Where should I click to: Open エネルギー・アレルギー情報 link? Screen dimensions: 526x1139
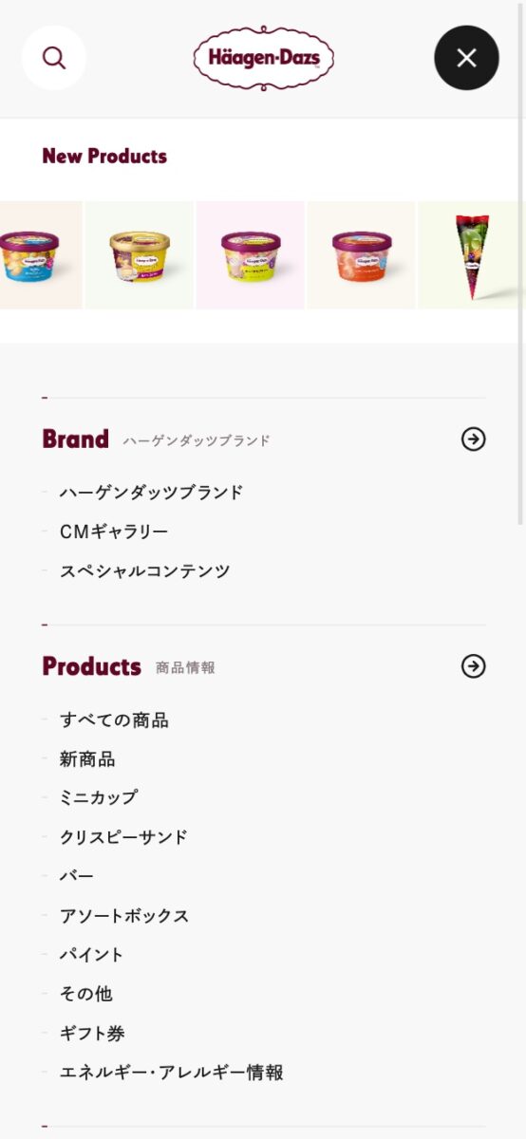pos(171,1073)
